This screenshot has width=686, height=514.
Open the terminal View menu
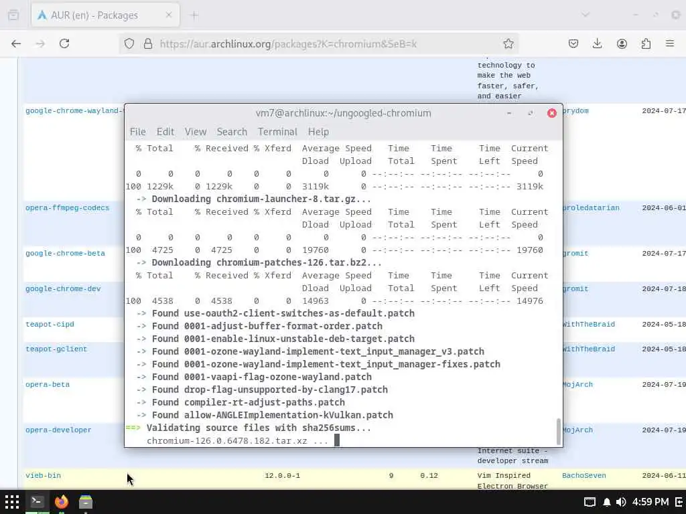[x=196, y=132]
